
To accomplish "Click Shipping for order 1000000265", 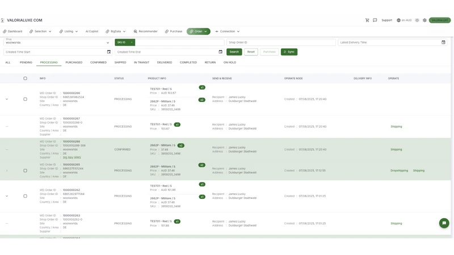I will point(419,171).
